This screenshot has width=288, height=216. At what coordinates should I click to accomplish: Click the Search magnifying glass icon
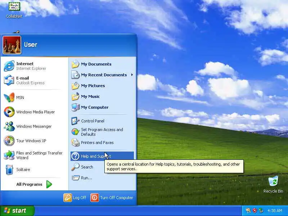[75, 167]
